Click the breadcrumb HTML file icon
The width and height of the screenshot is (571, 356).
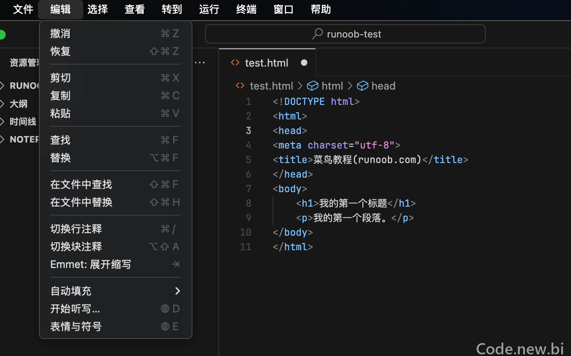pos(240,86)
